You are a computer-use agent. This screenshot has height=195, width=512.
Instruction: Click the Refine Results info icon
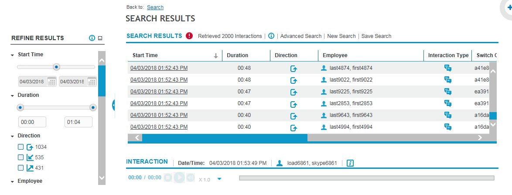point(92,38)
